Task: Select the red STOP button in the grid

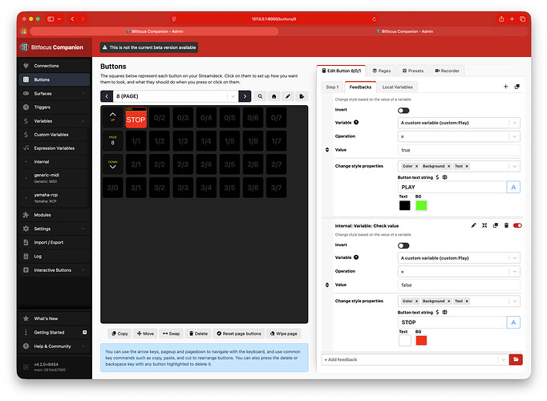Action: point(136,119)
